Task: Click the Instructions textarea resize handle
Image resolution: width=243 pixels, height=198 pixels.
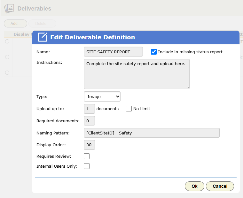Action: click(187, 87)
